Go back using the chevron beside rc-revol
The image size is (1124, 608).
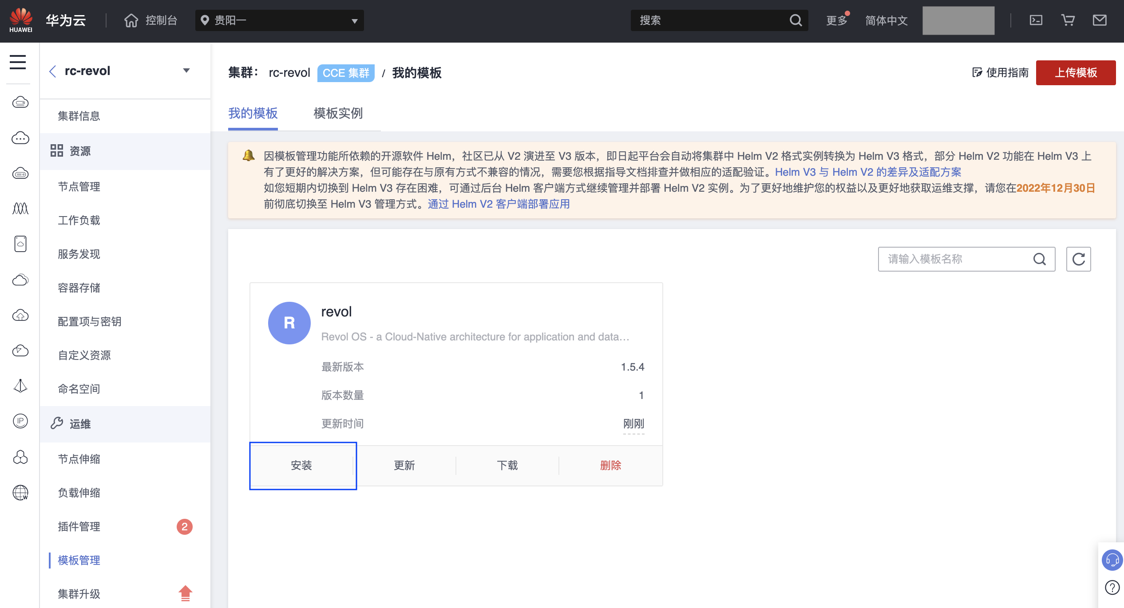click(x=53, y=71)
